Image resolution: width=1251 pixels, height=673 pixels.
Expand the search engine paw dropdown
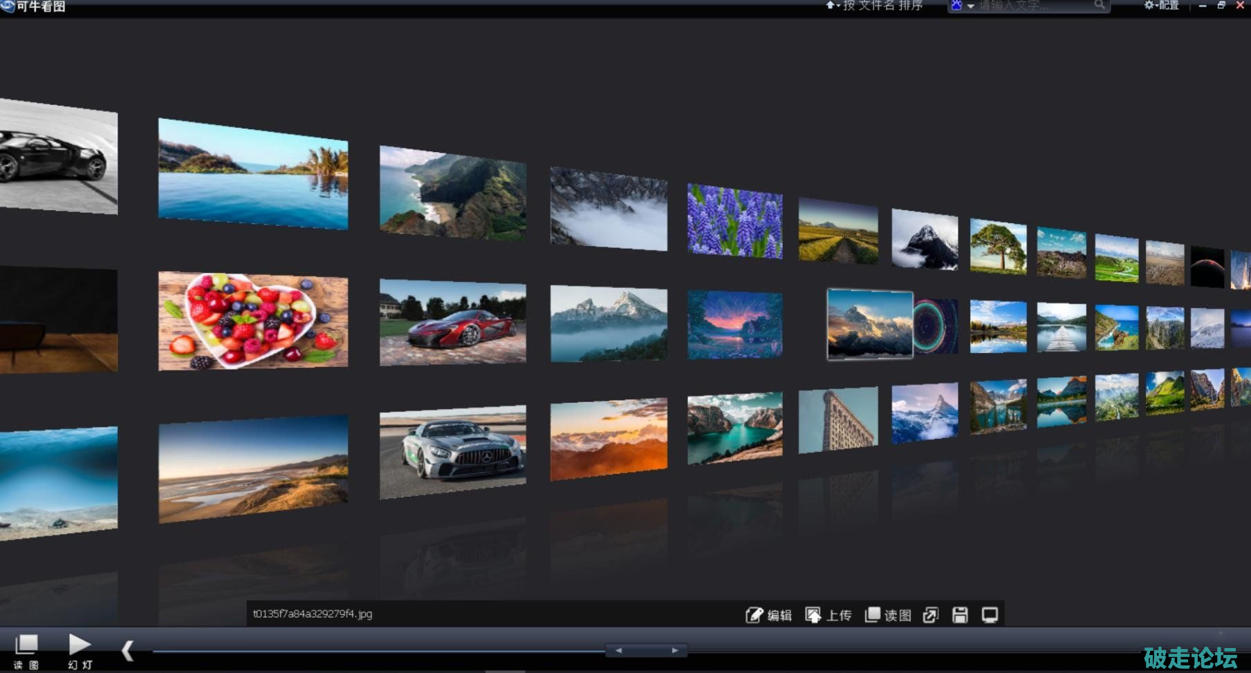[962, 6]
